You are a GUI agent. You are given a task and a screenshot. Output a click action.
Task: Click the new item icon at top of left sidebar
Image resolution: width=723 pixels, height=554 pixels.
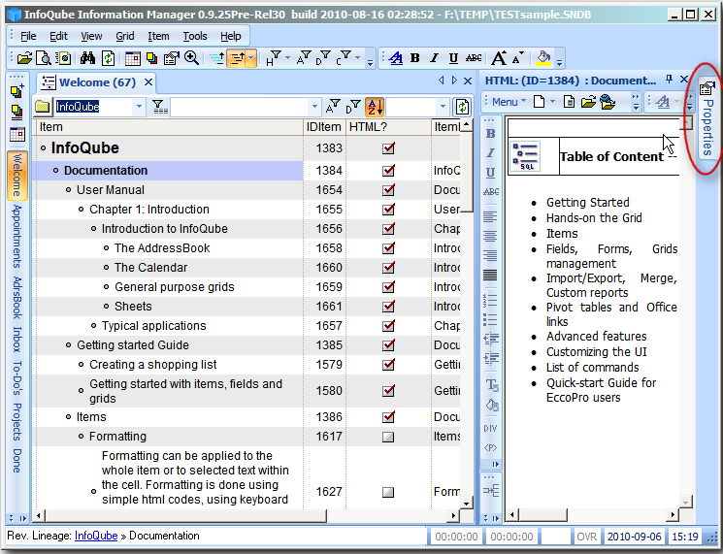tap(17, 91)
